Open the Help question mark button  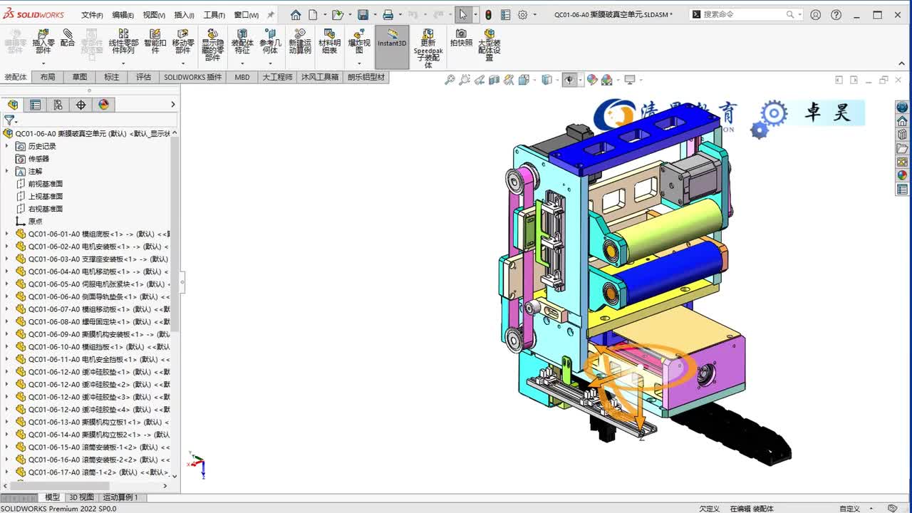pos(836,14)
